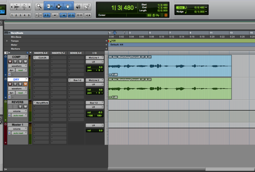Toggle mute on the DRY track
255x172 pixels.
click(x=25, y=84)
